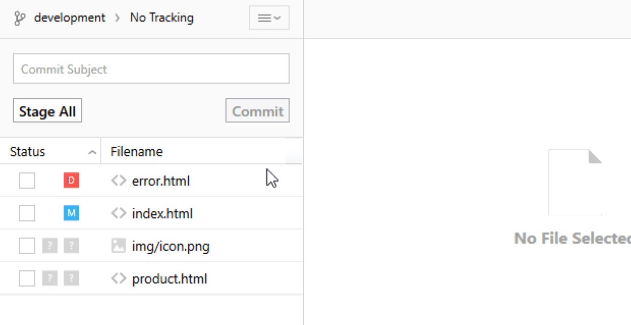Click the image file icon for img/icon.png
Screen dimensions: 631x325
[119, 246]
